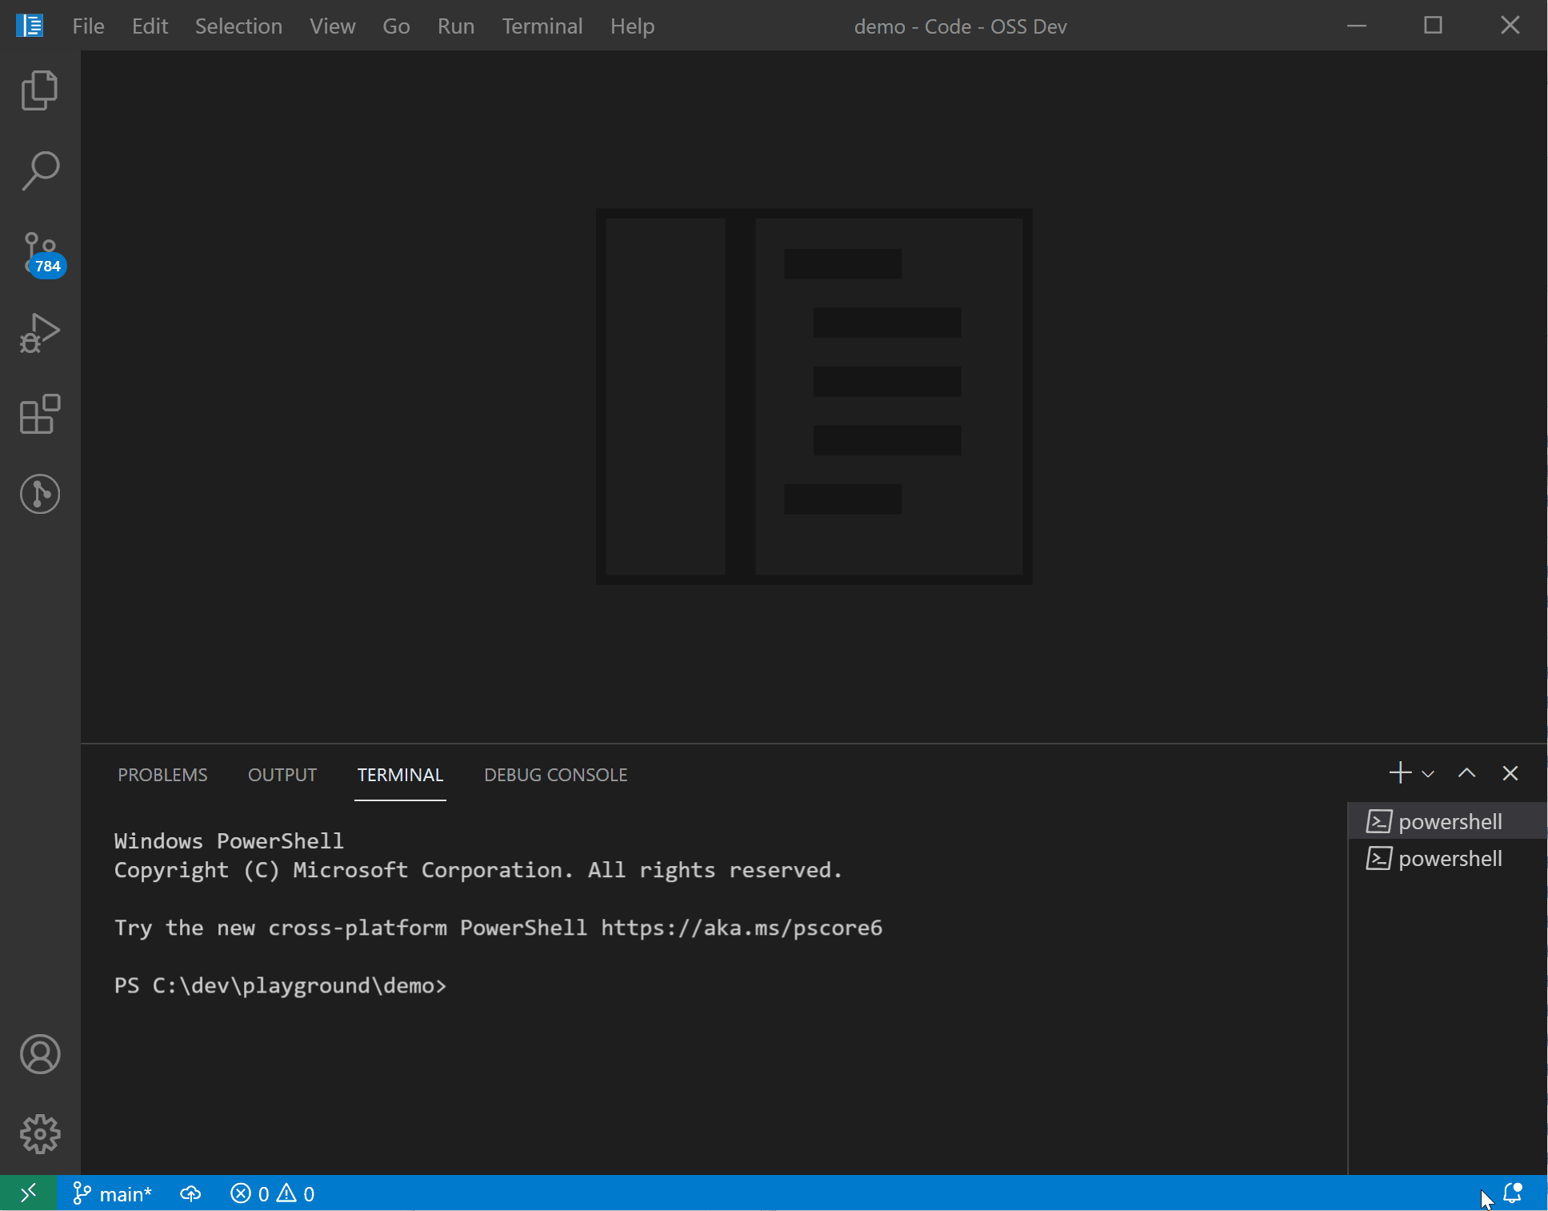
Task: Switch to the OUTPUT tab
Action: click(282, 775)
